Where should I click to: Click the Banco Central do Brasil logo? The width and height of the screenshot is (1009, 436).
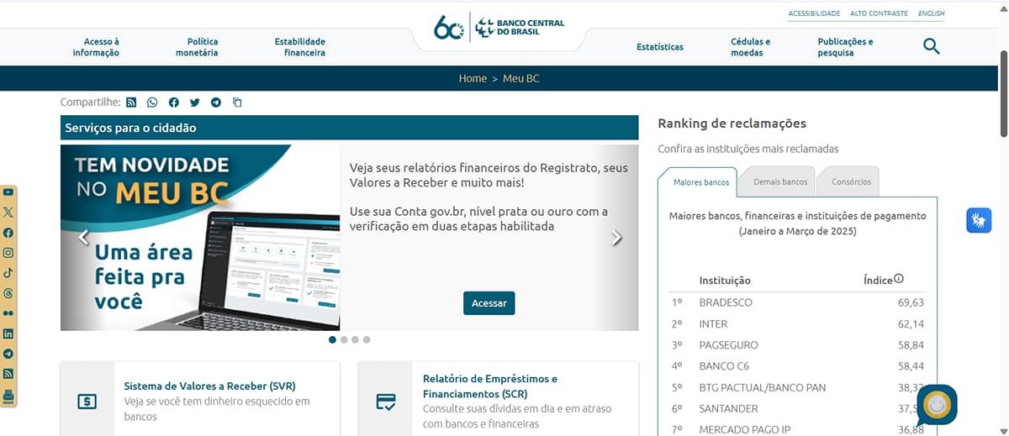tap(499, 29)
